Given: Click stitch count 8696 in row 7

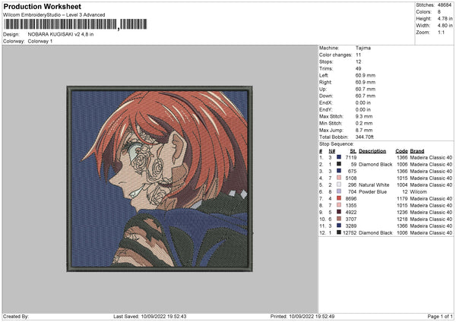Looking at the screenshot, I should pos(351,198).
